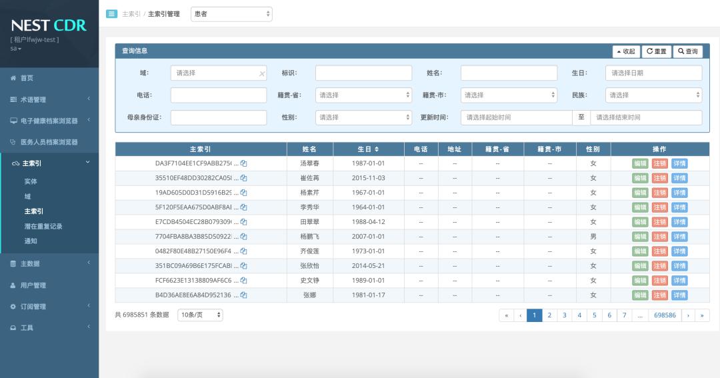Sort table by 生日 column arrows

pyautogui.click(x=377, y=149)
